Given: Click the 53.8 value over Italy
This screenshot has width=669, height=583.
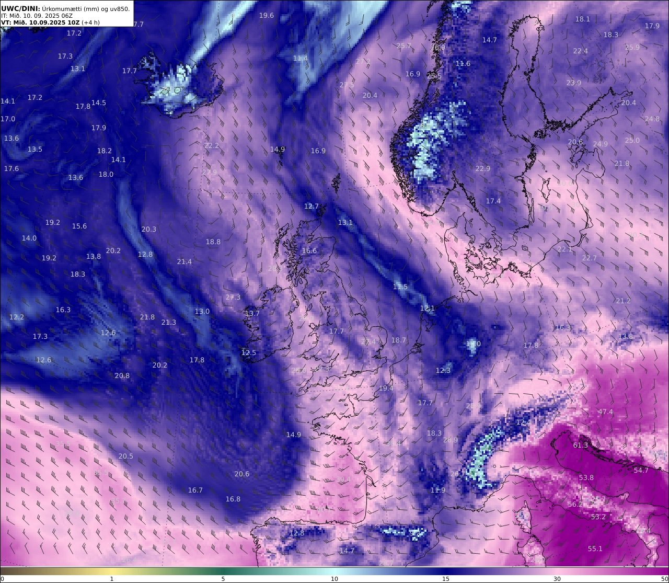Looking at the screenshot, I should pos(586,478).
